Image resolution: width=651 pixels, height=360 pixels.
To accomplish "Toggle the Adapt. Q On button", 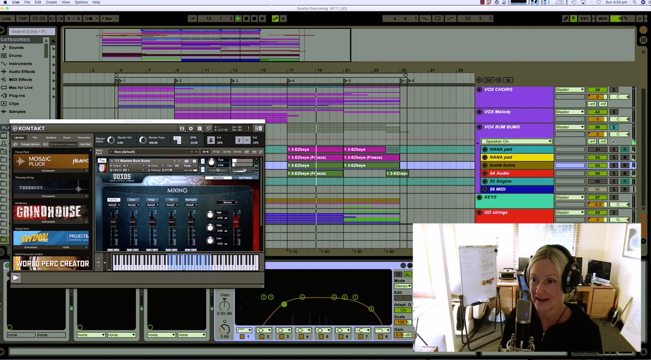I will click(x=403, y=310).
